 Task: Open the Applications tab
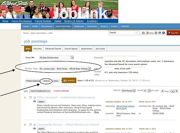point(87,49)
